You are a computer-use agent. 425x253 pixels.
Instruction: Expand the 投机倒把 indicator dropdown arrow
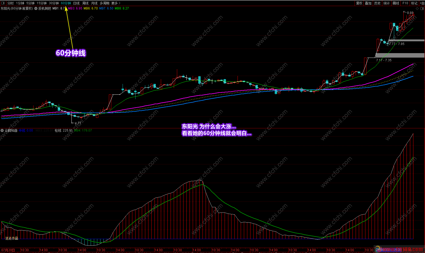tap(36, 8)
